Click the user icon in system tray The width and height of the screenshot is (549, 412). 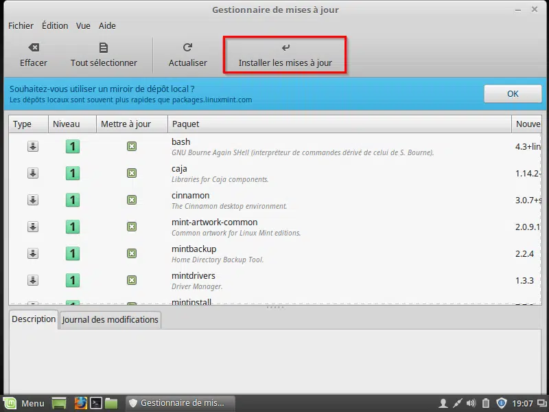click(x=443, y=404)
